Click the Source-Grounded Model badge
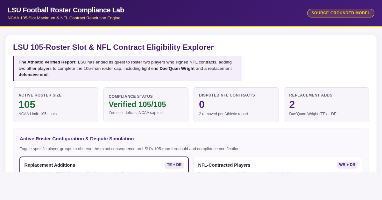Screen dimensions: 382x200 coord(341,13)
